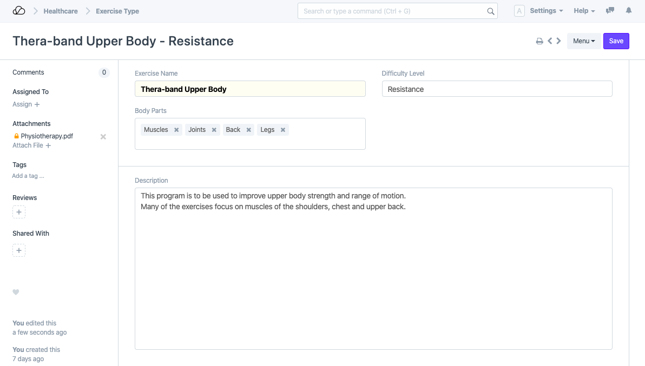
Task: Expand the Settings dropdown
Action: (x=545, y=11)
